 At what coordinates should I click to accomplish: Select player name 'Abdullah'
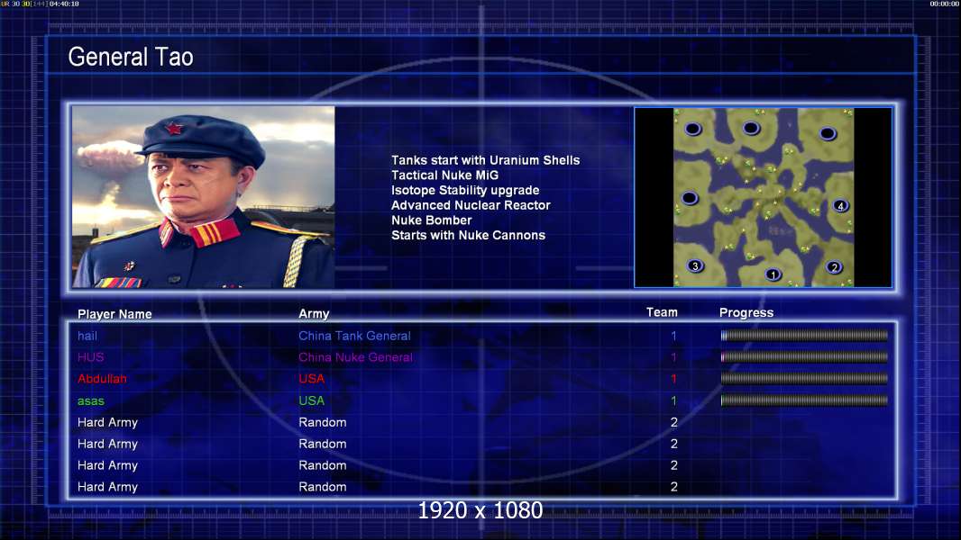pos(102,379)
